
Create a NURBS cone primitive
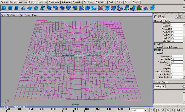[x=23, y=8]
